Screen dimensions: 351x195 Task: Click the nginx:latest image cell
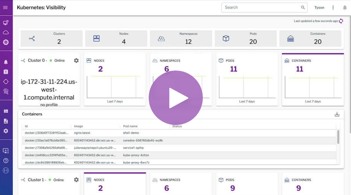point(82,133)
